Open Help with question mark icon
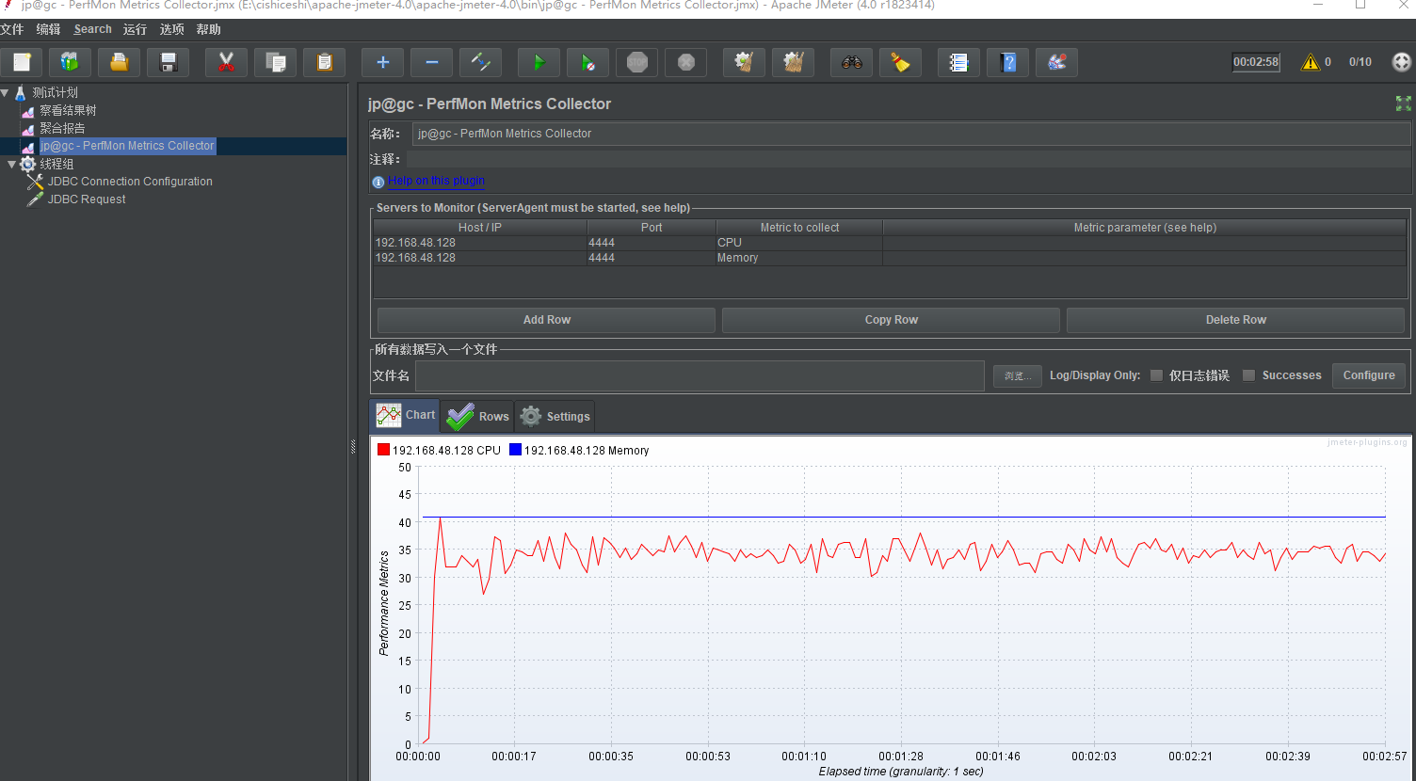 [x=1008, y=62]
